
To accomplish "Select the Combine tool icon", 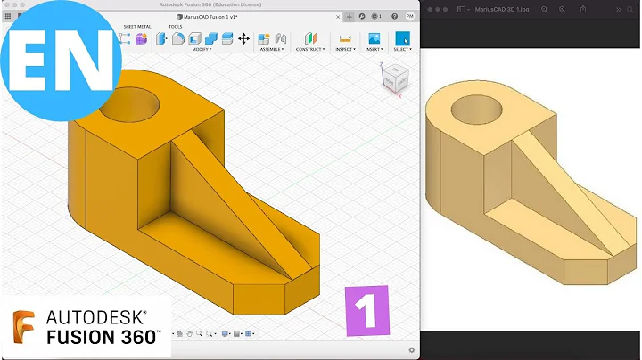I will point(210,39).
